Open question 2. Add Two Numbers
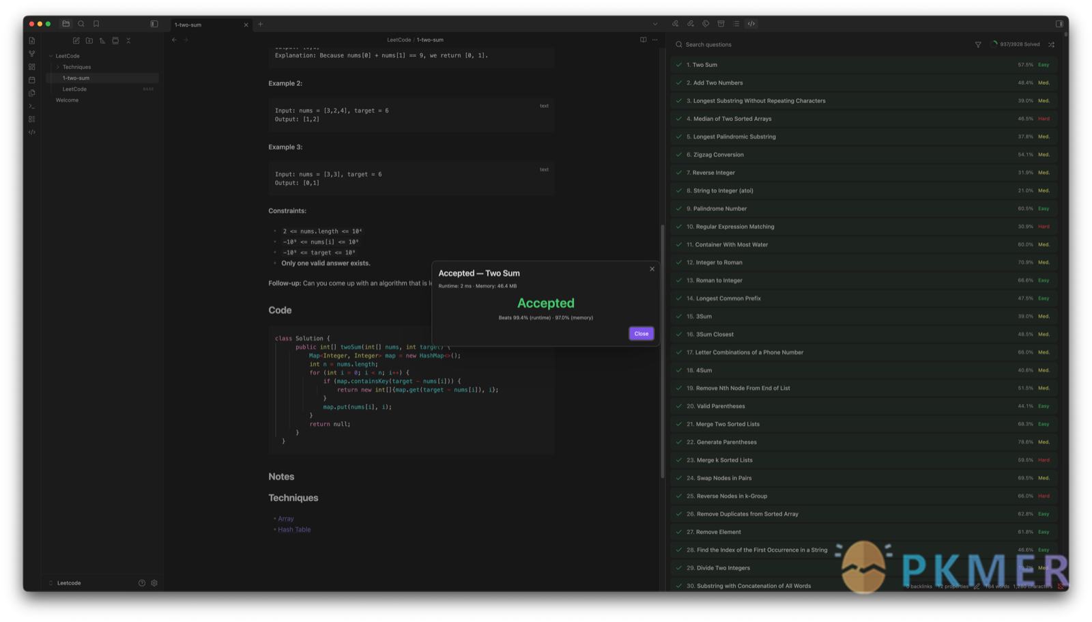This screenshot has height=622, width=1092. click(864, 83)
